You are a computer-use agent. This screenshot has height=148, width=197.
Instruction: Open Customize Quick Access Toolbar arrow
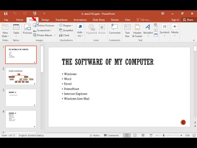tap(44, 14)
